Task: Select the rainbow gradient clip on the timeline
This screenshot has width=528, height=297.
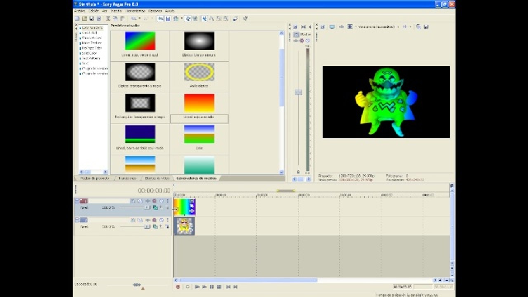Action: [184, 207]
